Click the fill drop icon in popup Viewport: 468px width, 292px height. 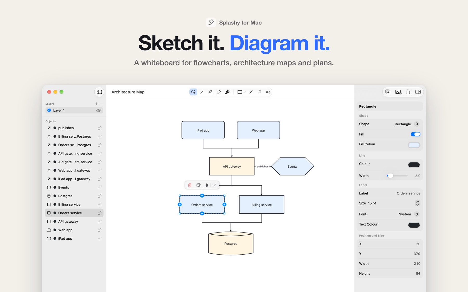[207, 185]
